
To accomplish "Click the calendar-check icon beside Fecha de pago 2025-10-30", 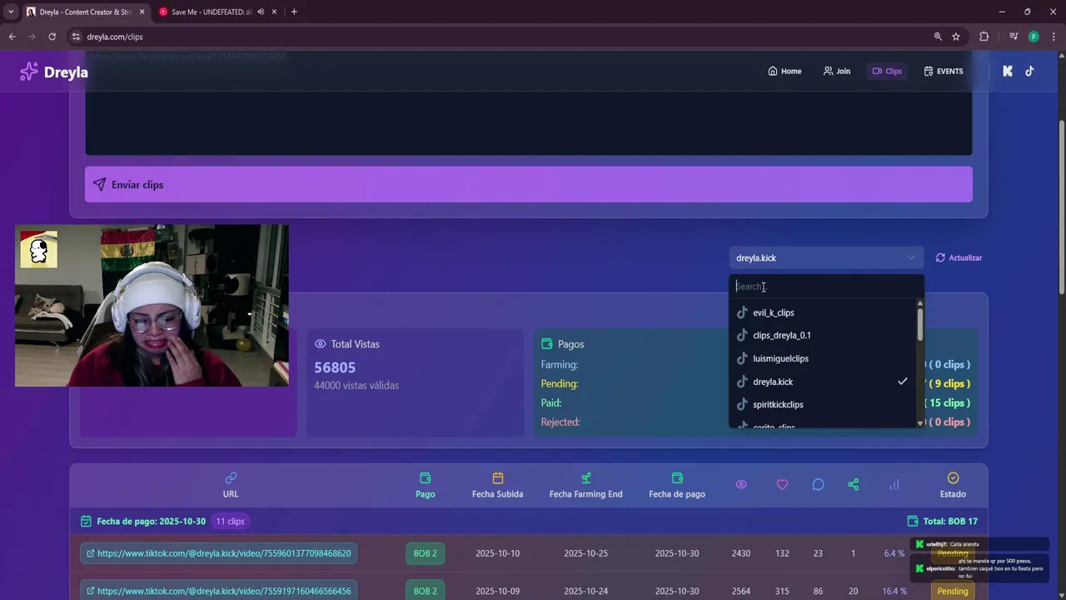I will point(86,522).
